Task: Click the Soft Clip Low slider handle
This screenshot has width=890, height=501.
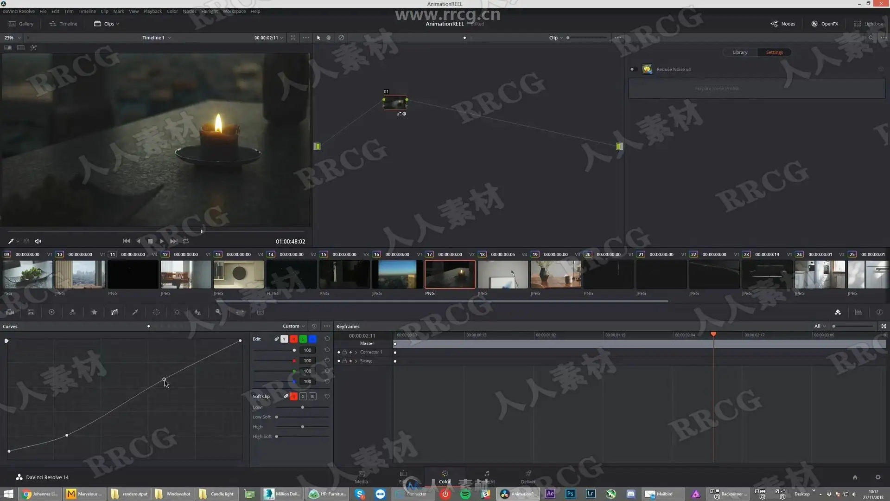Action: point(303,407)
